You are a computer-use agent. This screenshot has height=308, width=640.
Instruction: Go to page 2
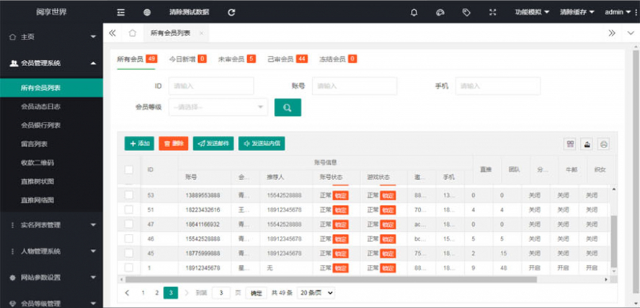156,292
